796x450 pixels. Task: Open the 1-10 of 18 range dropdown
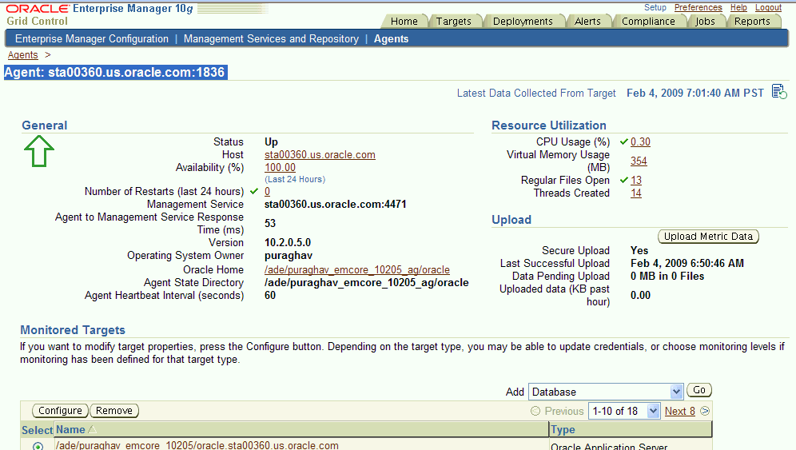coord(624,411)
